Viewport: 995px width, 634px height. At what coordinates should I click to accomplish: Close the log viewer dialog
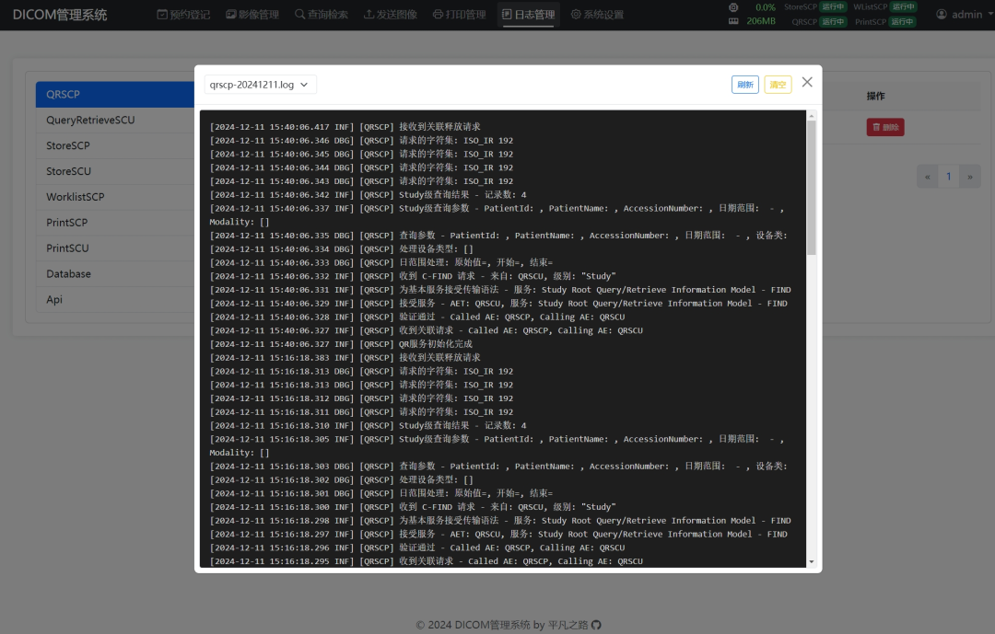point(807,82)
